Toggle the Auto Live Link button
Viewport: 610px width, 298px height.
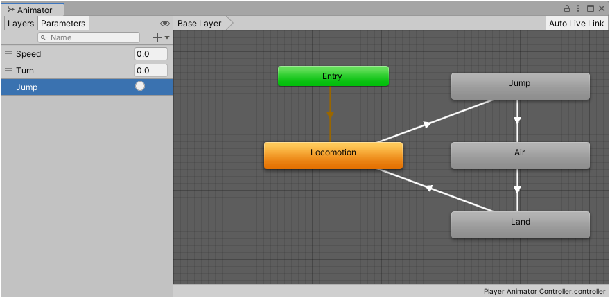pos(576,24)
